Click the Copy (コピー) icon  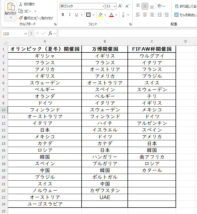click(x=21, y=11)
